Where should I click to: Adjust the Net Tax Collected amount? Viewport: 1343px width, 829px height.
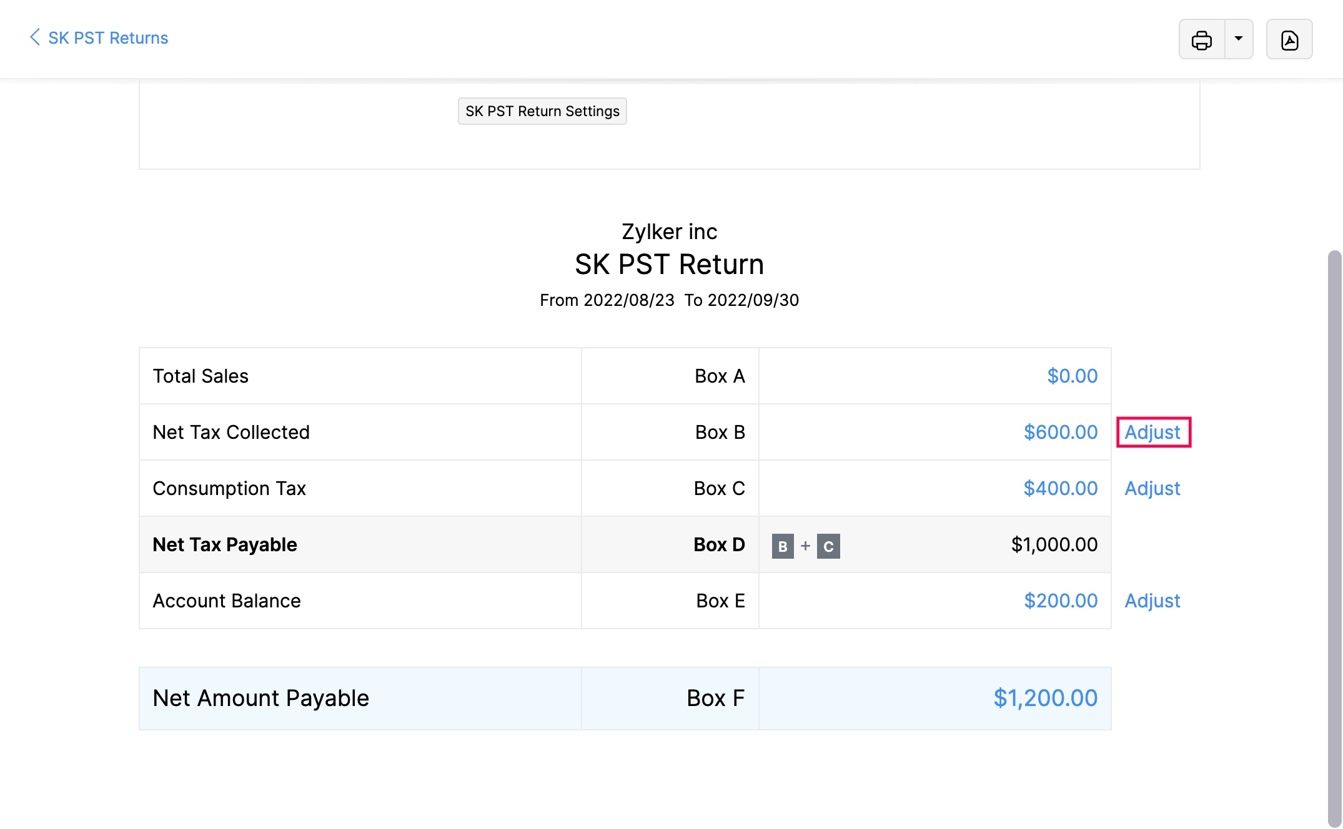point(1152,432)
